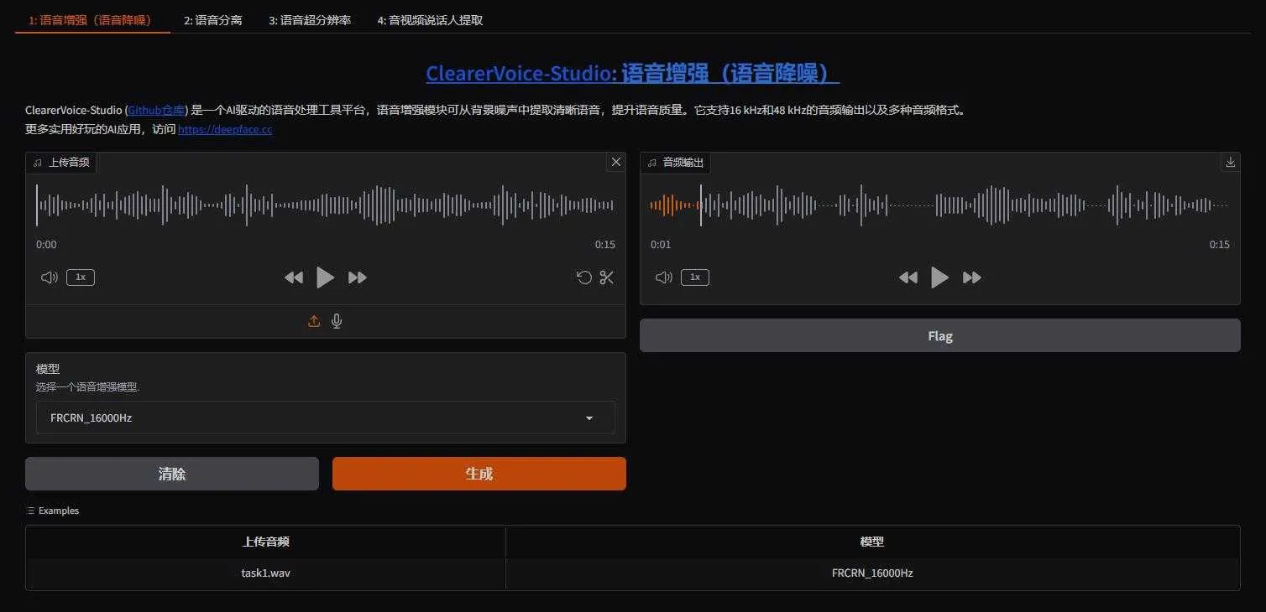Switch to 音视频说话人提取 tab
Viewport: 1266px width, 612px height.
pyautogui.click(x=430, y=20)
